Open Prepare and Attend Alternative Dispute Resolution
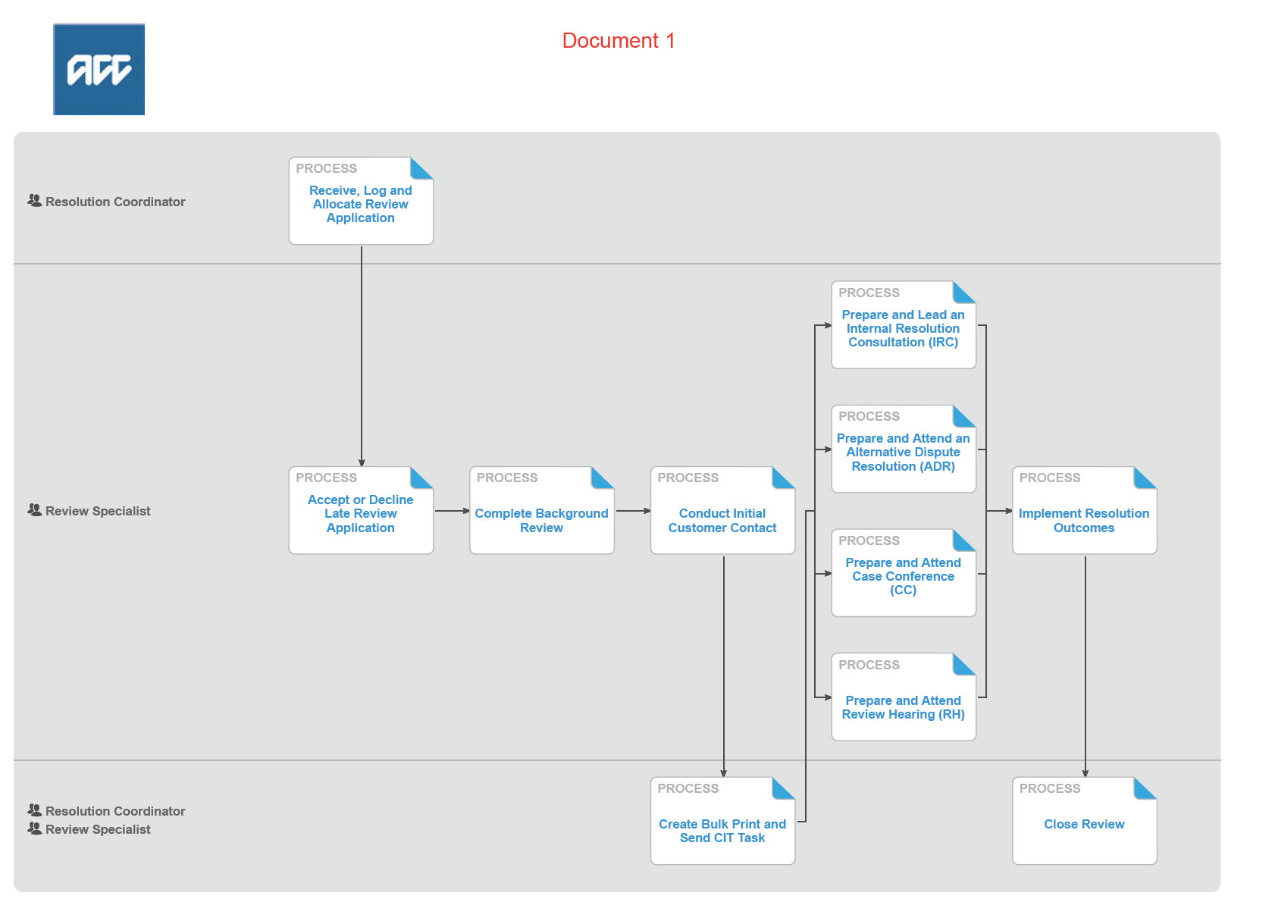Viewport: 1275px width, 902px height. pyautogui.click(x=903, y=453)
